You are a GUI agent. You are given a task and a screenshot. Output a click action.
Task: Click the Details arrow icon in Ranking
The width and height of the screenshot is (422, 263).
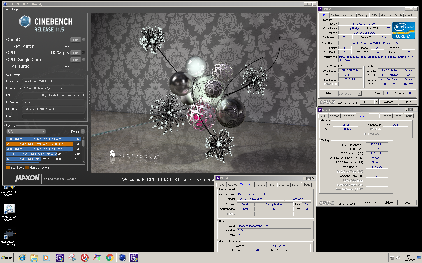[x=83, y=131]
